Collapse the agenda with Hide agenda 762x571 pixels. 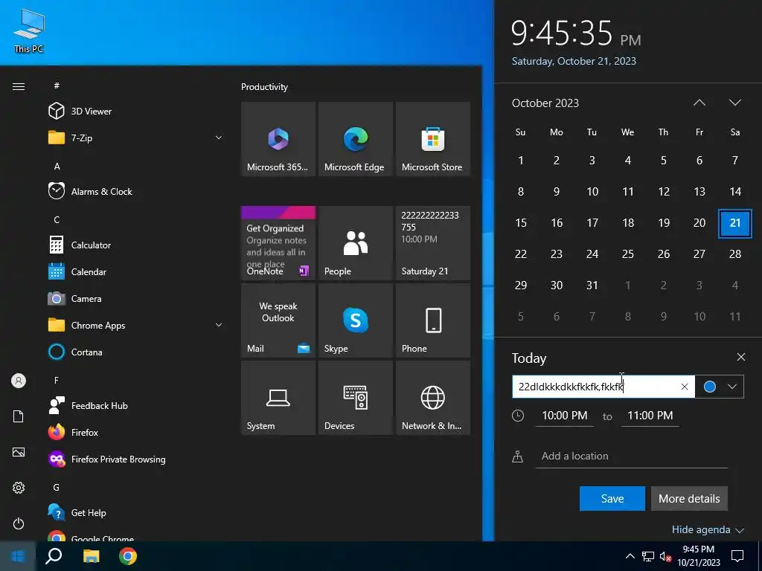(708, 529)
